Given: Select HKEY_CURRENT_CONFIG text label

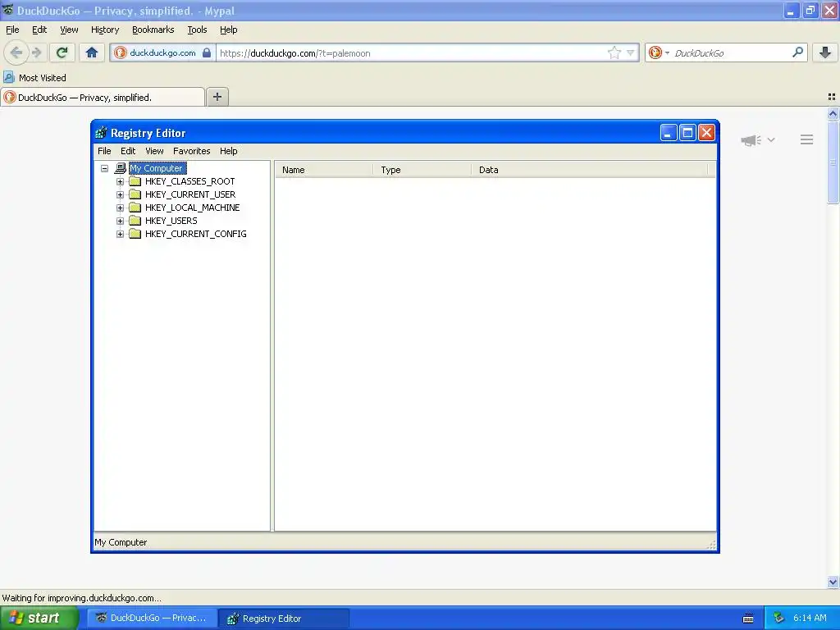Looking at the screenshot, I should point(195,234).
